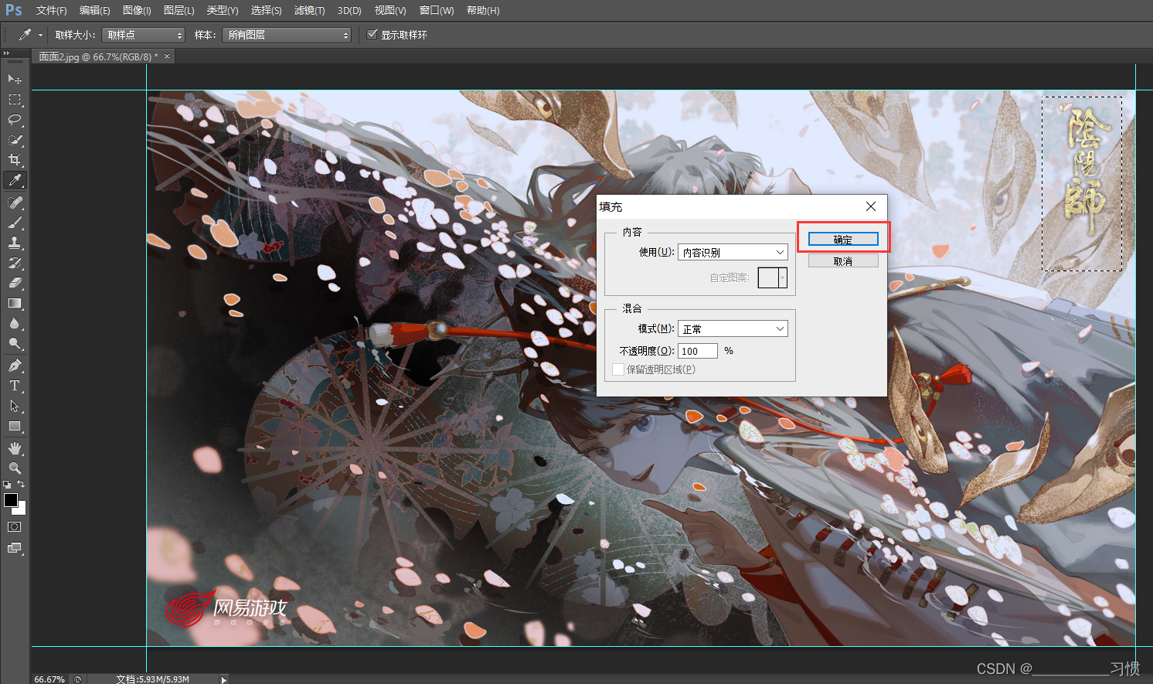
Task: Select the Dodge tool
Action: 15,343
